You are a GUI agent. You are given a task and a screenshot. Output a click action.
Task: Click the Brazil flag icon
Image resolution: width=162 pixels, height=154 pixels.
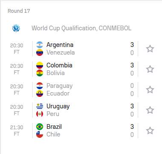click(x=40, y=127)
